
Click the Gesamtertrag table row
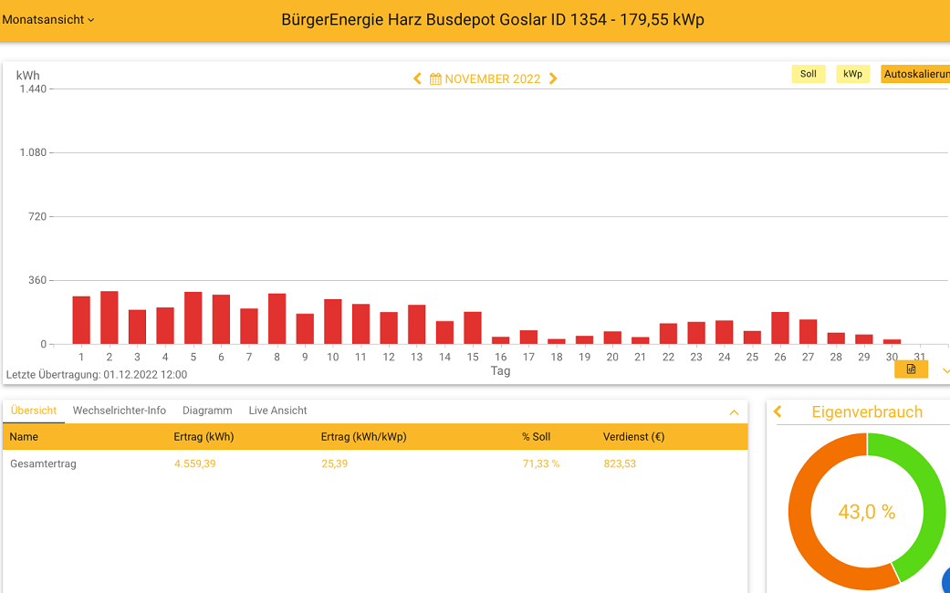(374, 463)
